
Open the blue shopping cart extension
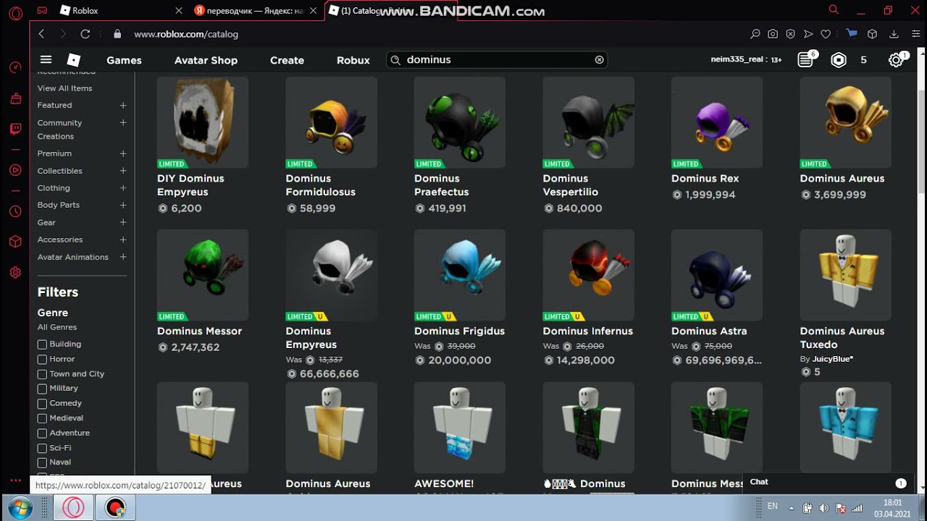[852, 33]
